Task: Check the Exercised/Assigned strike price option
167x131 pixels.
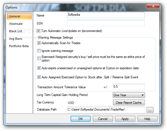Action: [39, 58]
